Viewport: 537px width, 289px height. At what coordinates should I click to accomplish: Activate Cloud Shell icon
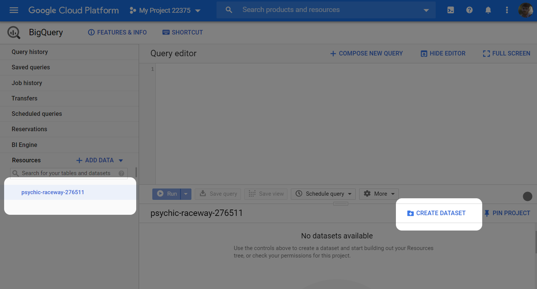(x=451, y=10)
